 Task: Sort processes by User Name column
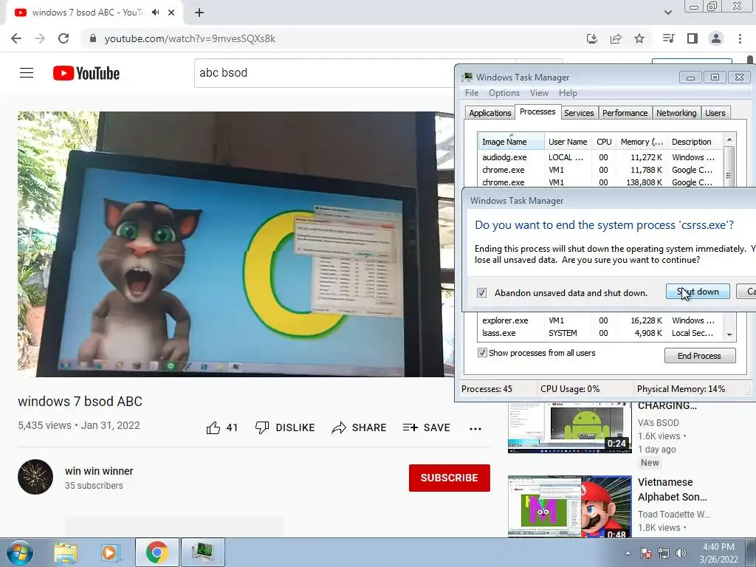click(x=568, y=142)
